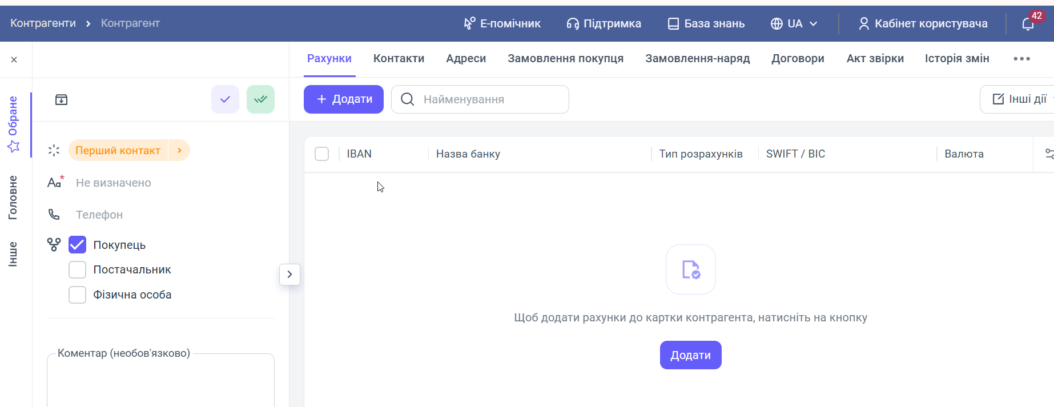The height and width of the screenshot is (407, 1054).
Task: Open the three-dots more tabs menu
Action: [x=1021, y=59]
